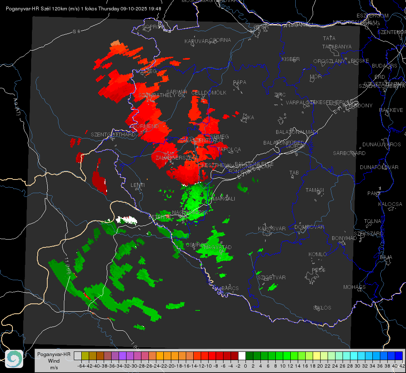The image size is (406, 373).
Task: Click the TOLNA town label
Action: click(x=373, y=221)
